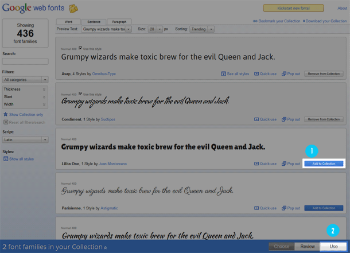Open the About link

[x=342, y=8]
